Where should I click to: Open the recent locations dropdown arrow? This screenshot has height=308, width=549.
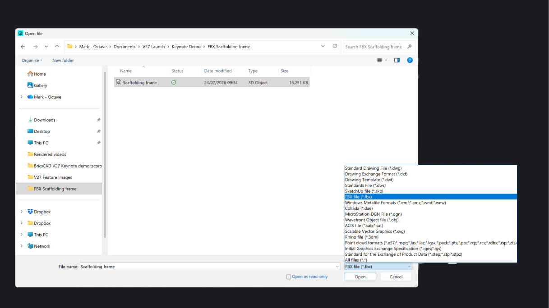pyautogui.click(x=46, y=46)
